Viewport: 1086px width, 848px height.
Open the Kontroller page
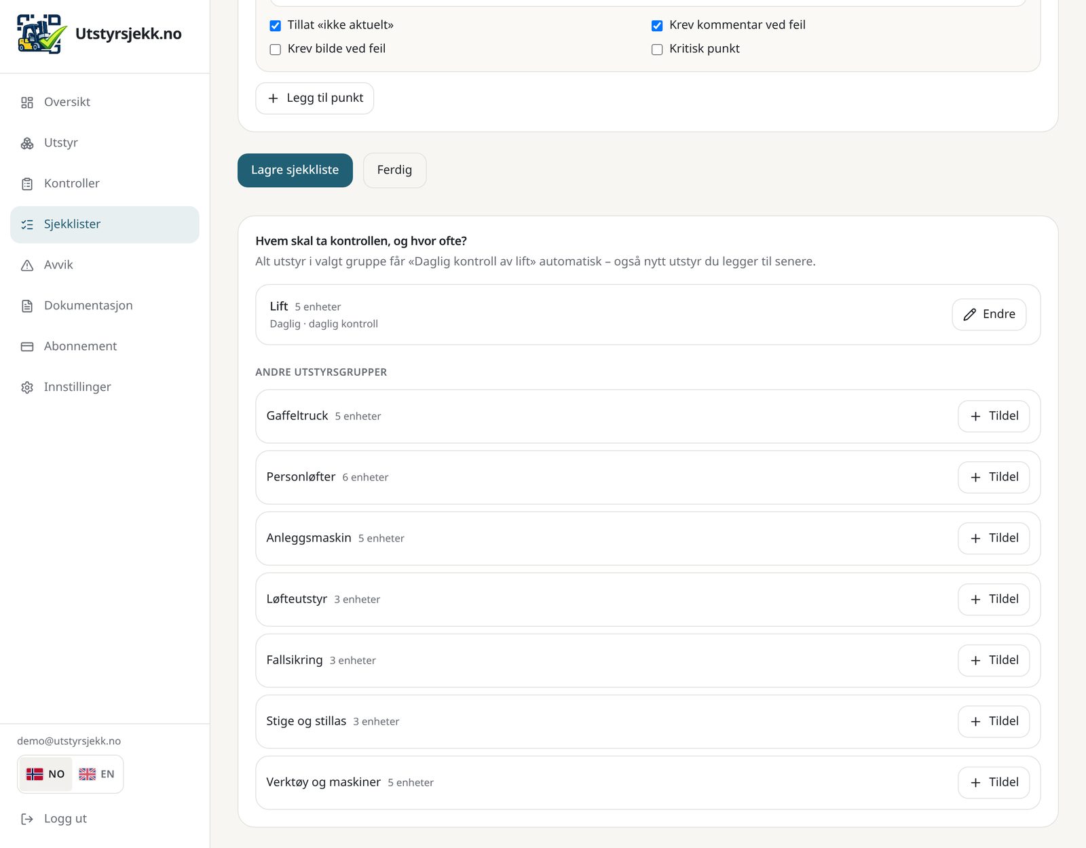pos(105,184)
